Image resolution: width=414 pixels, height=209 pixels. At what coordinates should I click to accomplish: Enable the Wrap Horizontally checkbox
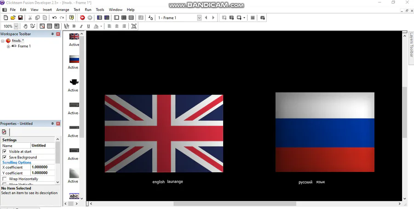click(5, 179)
